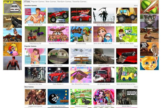Image resolution: width=162 pixels, height=108 pixels.
Task: Switch to the New Games tab
Action: [51, 2]
